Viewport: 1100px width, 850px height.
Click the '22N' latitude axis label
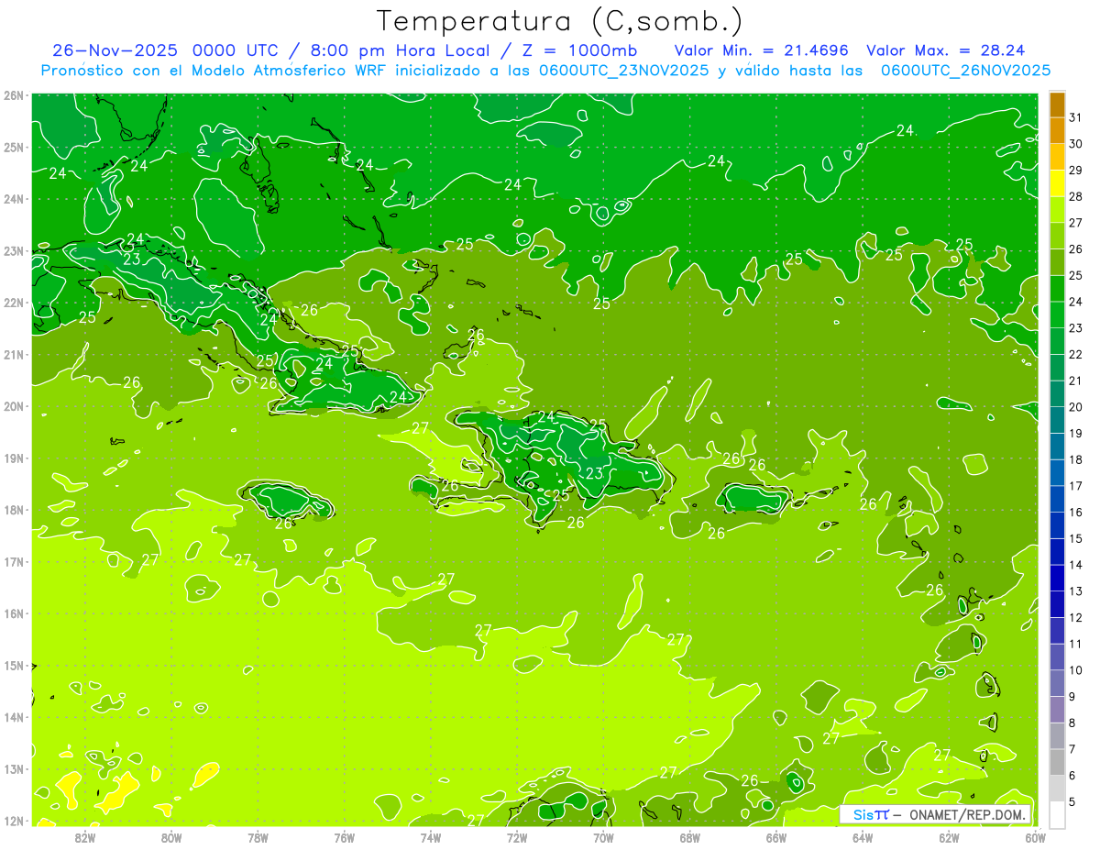tap(14, 303)
